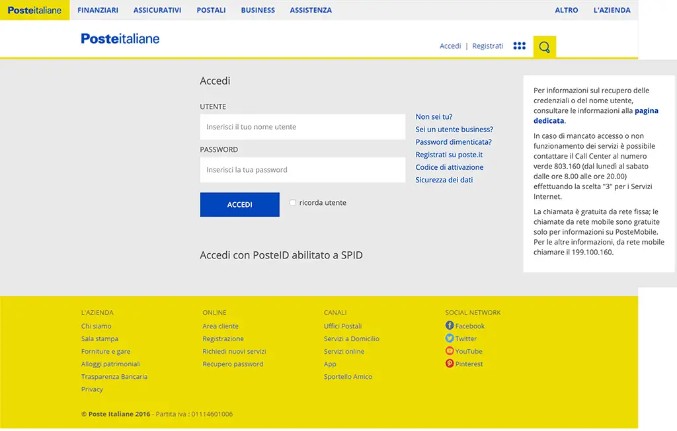This screenshot has height=431, width=677.
Task: Open Servizi online footer link
Action: click(344, 351)
